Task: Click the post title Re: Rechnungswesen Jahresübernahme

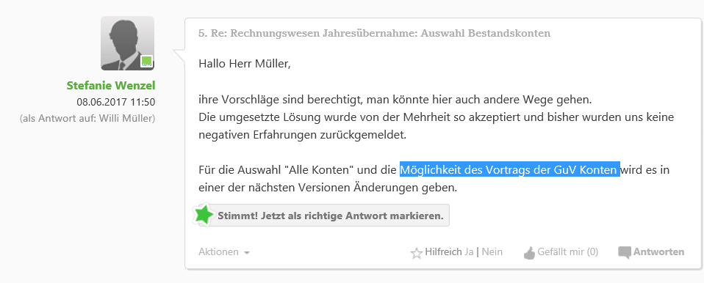Action: coord(375,34)
